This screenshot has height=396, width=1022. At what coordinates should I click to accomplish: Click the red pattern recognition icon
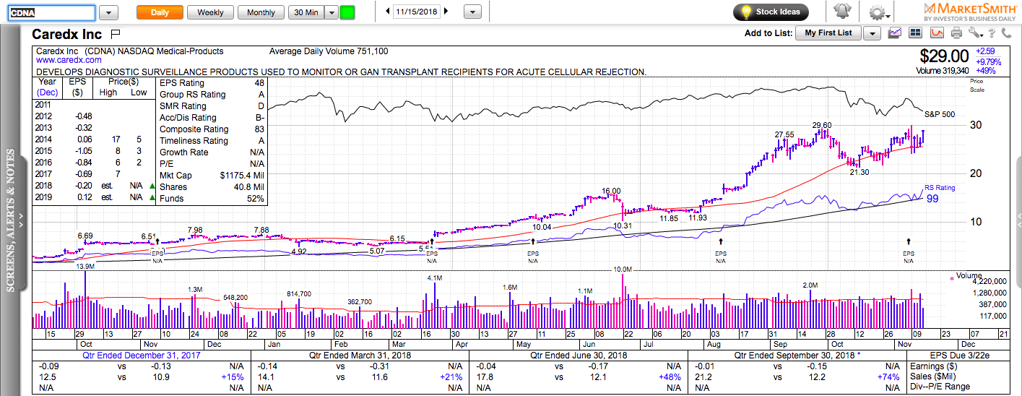(x=937, y=33)
